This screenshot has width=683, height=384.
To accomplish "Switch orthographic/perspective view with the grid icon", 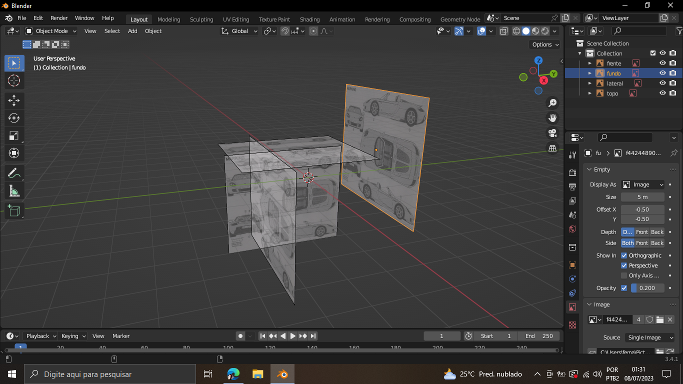I will [x=552, y=148].
